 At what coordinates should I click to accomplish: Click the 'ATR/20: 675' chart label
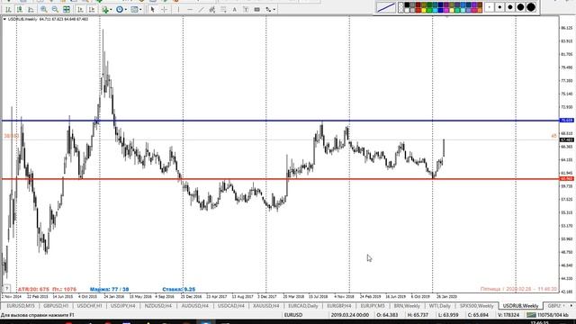33,290
